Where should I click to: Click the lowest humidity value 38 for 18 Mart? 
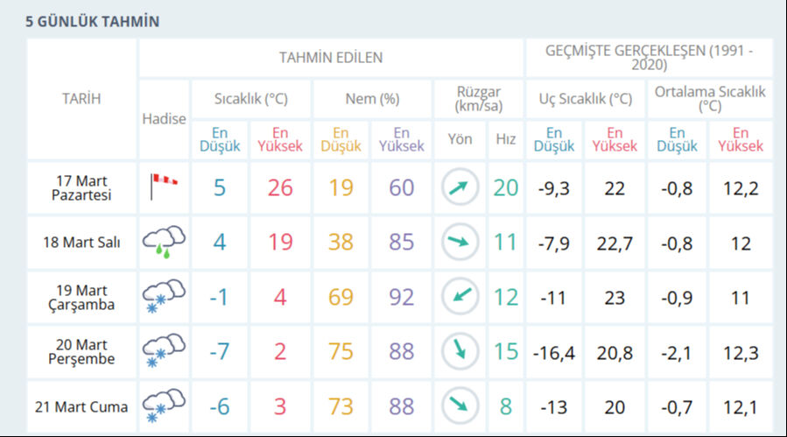(x=341, y=242)
